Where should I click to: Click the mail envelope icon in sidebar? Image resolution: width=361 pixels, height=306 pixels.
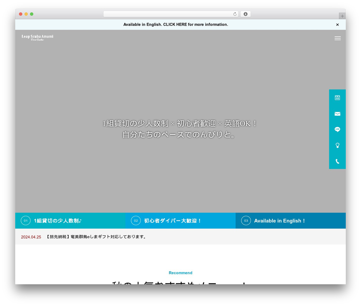(x=337, y=114)
